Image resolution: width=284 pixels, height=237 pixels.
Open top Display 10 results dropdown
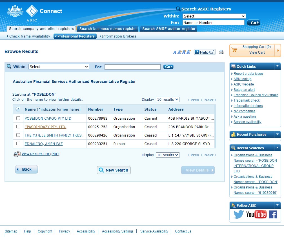[168, 99]
